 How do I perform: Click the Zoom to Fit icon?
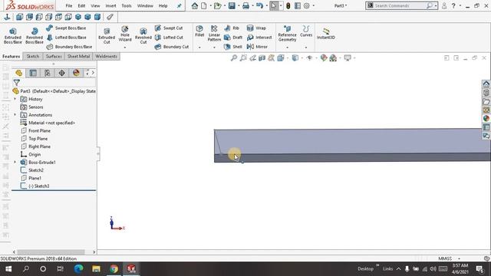pos(233,58)
